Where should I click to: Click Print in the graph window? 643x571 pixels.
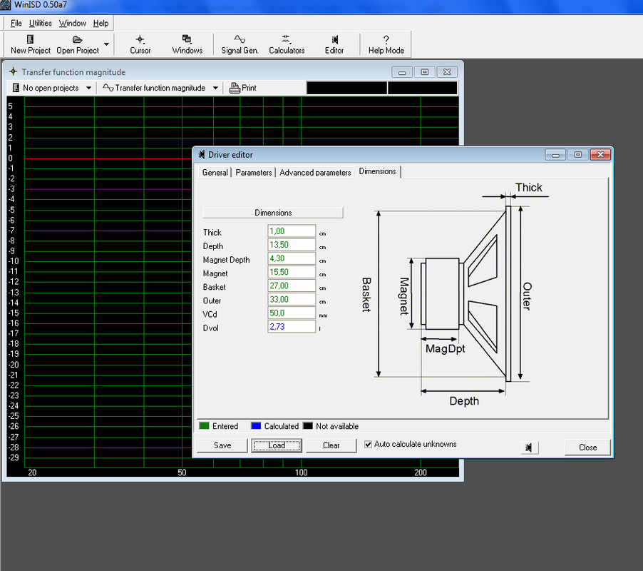(243, 88)
